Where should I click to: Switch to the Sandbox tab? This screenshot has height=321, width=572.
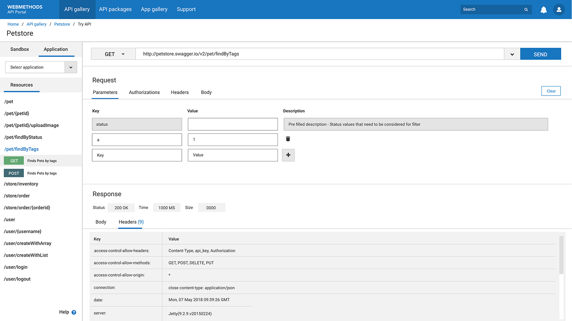point(20,49)
